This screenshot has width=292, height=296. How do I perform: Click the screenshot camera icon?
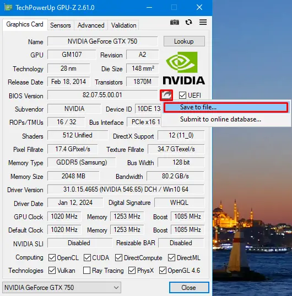point(175,22)
